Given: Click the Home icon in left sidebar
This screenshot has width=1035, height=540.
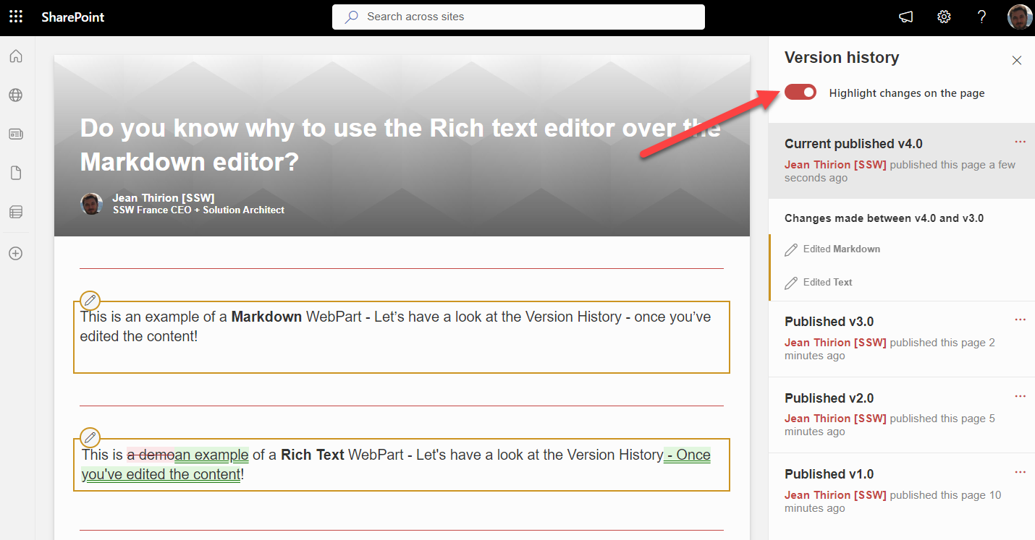Looking at the screenshot, I should pyautogui.click(x=16, y=56).
